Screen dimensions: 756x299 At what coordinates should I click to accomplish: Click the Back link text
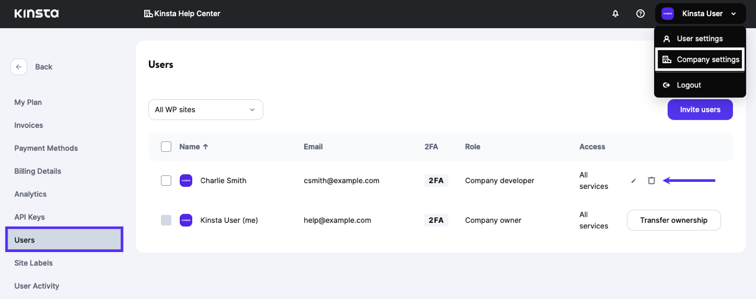point(44,67)
